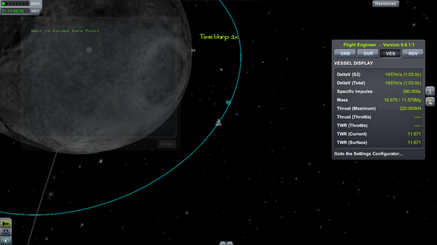Increase warp using the last warp arrow
Image resolution: width=437 pixels, height=245 pixels.
click(x=27, y=3)
